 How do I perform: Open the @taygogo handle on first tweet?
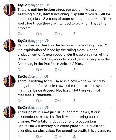click(x=36, y=5)
